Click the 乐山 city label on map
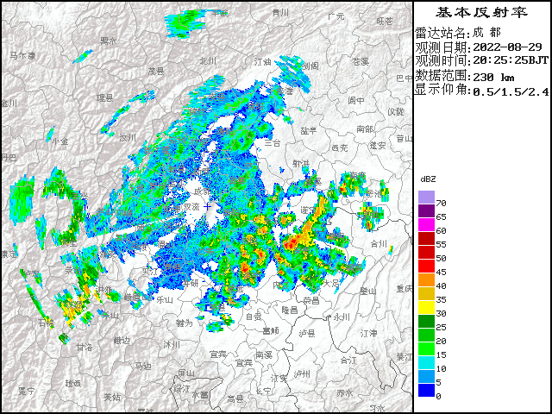 (x=162, y=298)
